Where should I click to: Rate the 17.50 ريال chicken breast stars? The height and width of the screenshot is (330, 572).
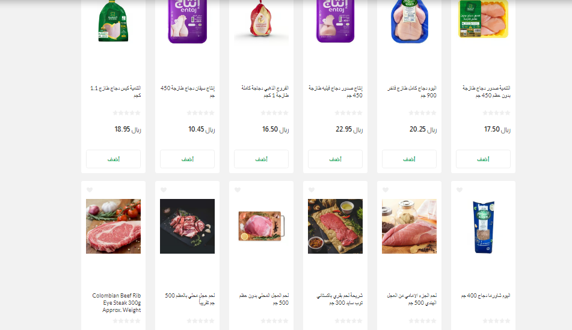[x=496, y=113]
